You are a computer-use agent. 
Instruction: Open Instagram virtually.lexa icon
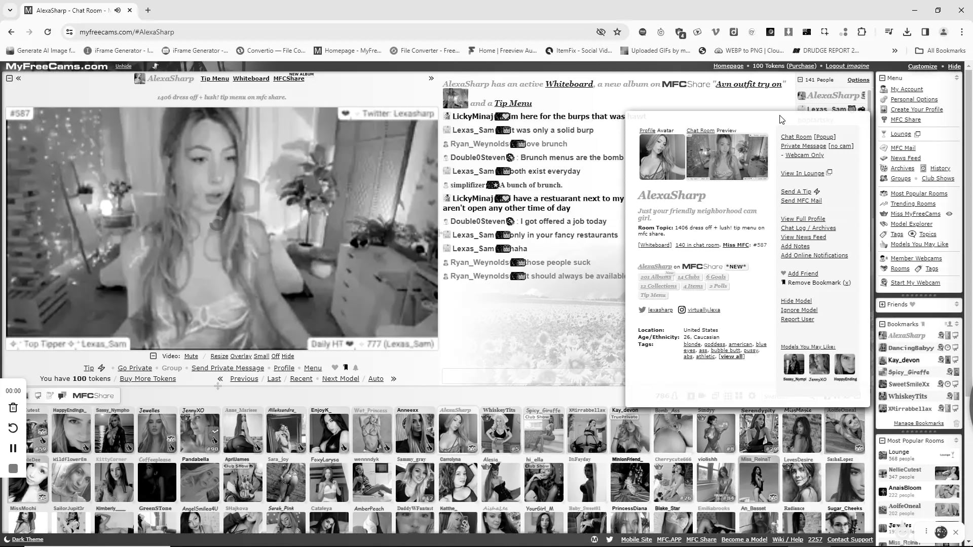682,310
